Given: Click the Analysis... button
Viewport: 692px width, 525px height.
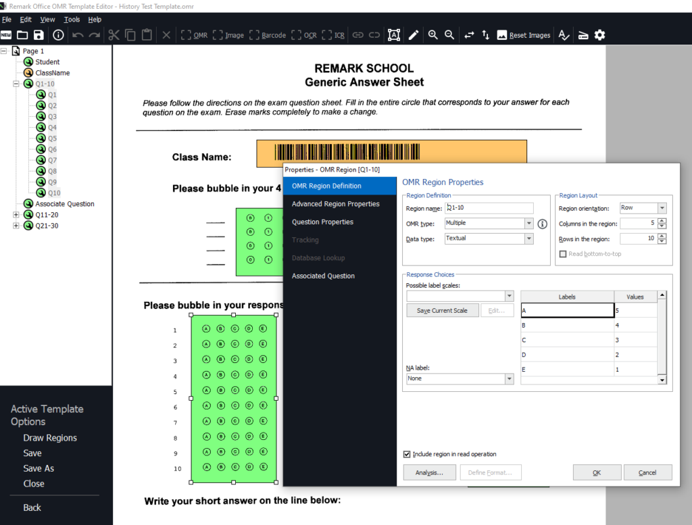Looking at the screenshot, I should [x=429, y=472].
